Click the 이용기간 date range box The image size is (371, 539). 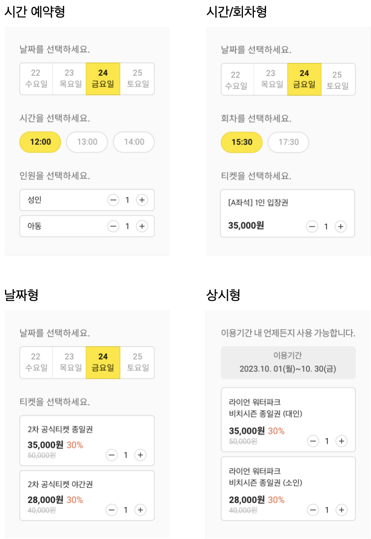tap(288, 363)
